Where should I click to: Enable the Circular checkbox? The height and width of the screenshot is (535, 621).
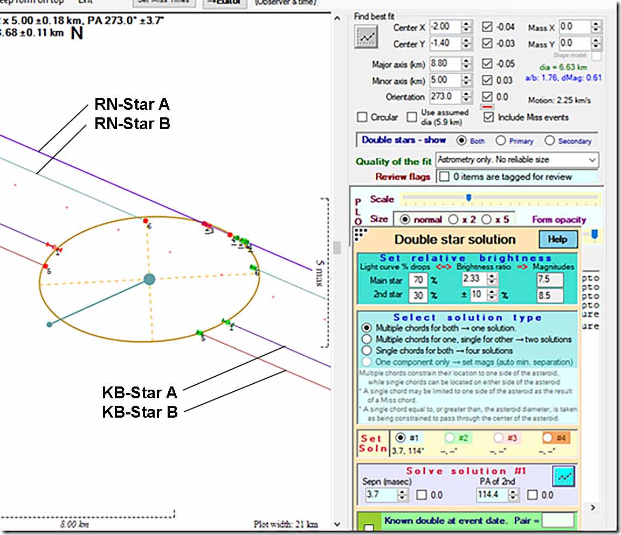click(363, 117)
